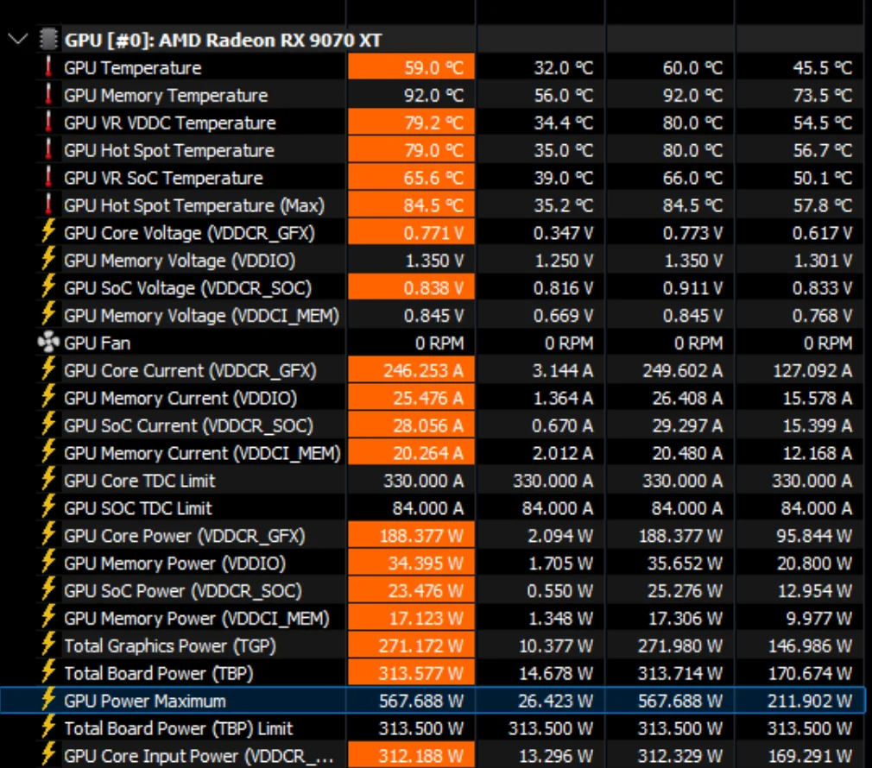Click the lightning icon for GPU Core Voltage (VDDCR_GFX)
872x768 pixels.
click(x=48, y=232)
